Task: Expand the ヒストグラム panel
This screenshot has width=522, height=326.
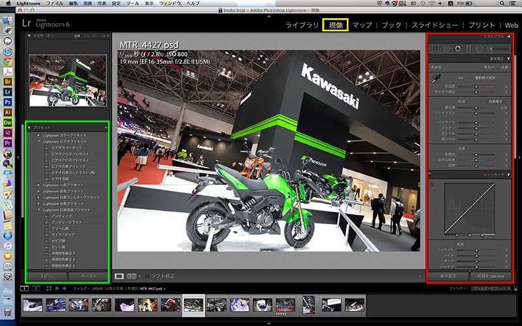Action: [508, 37]
